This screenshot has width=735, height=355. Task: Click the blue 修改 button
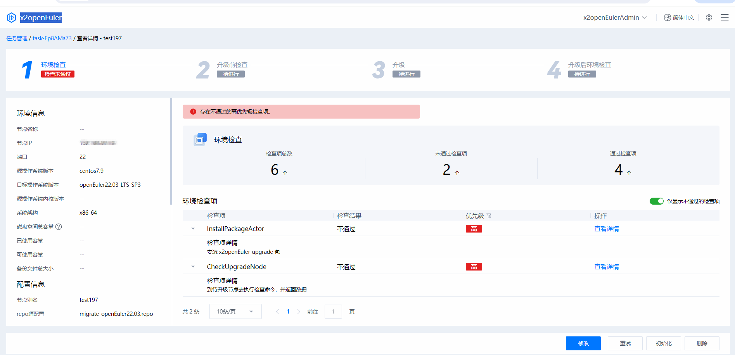tap(583, 343)
